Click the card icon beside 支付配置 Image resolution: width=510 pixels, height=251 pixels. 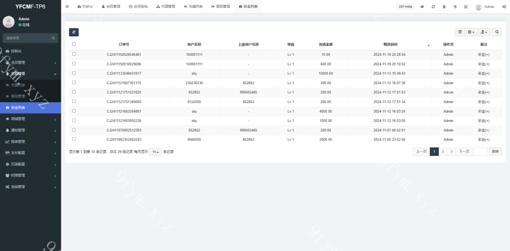pyautogui.click(x=7, y=153)
